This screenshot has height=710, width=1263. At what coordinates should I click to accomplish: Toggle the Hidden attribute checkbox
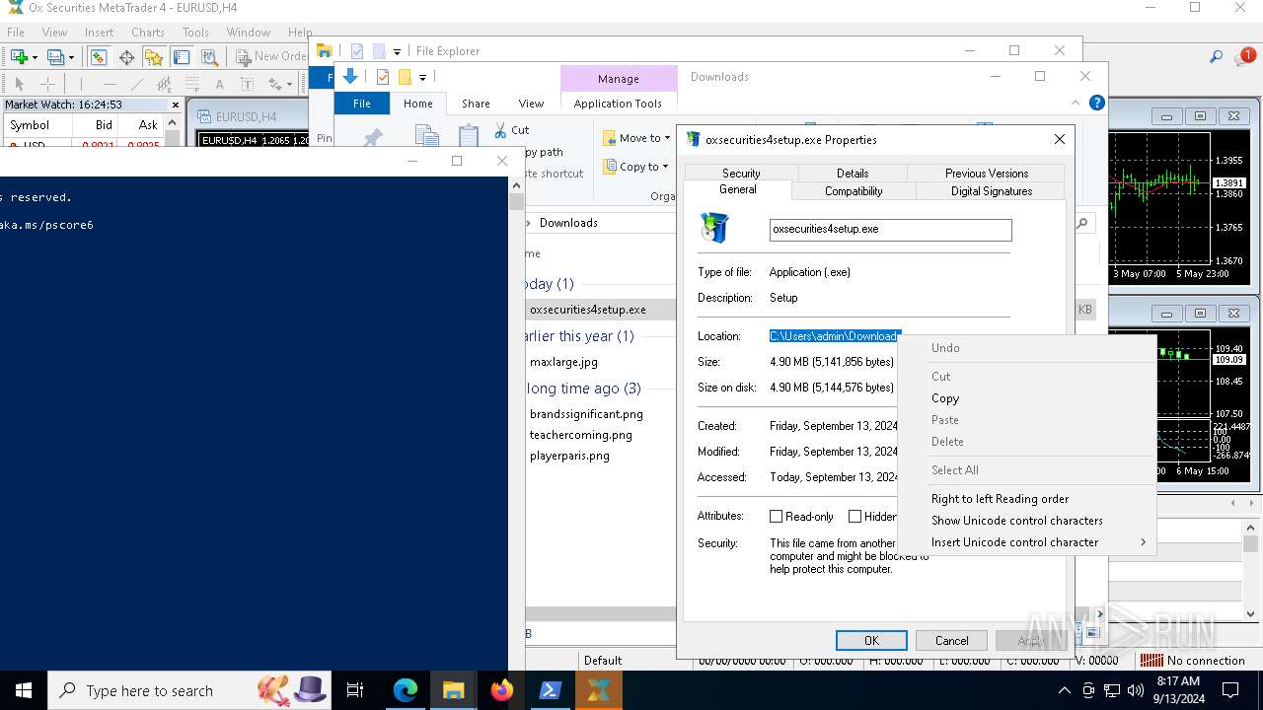(854, 517)
